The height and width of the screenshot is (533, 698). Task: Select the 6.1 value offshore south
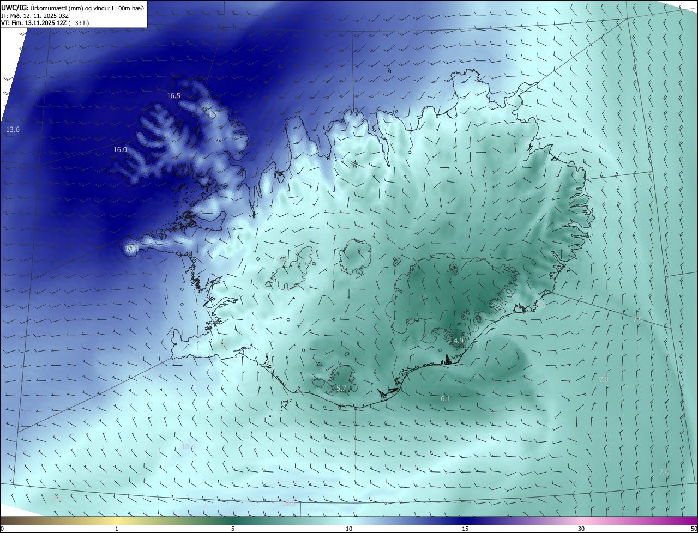pos(446,399)
